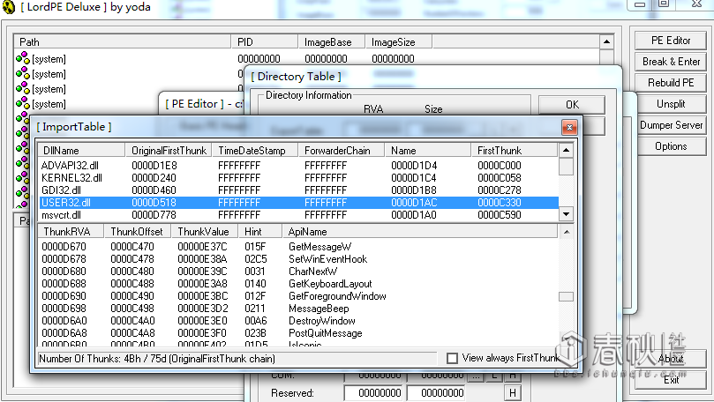
Task: Click the Reserved RVA input field
Action: coord(373,392)
